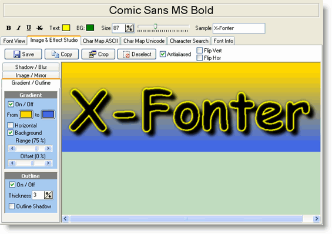The image size is (332, 234).
Task: Choose the gradient From yellow swatch
Action: (26, 115)
